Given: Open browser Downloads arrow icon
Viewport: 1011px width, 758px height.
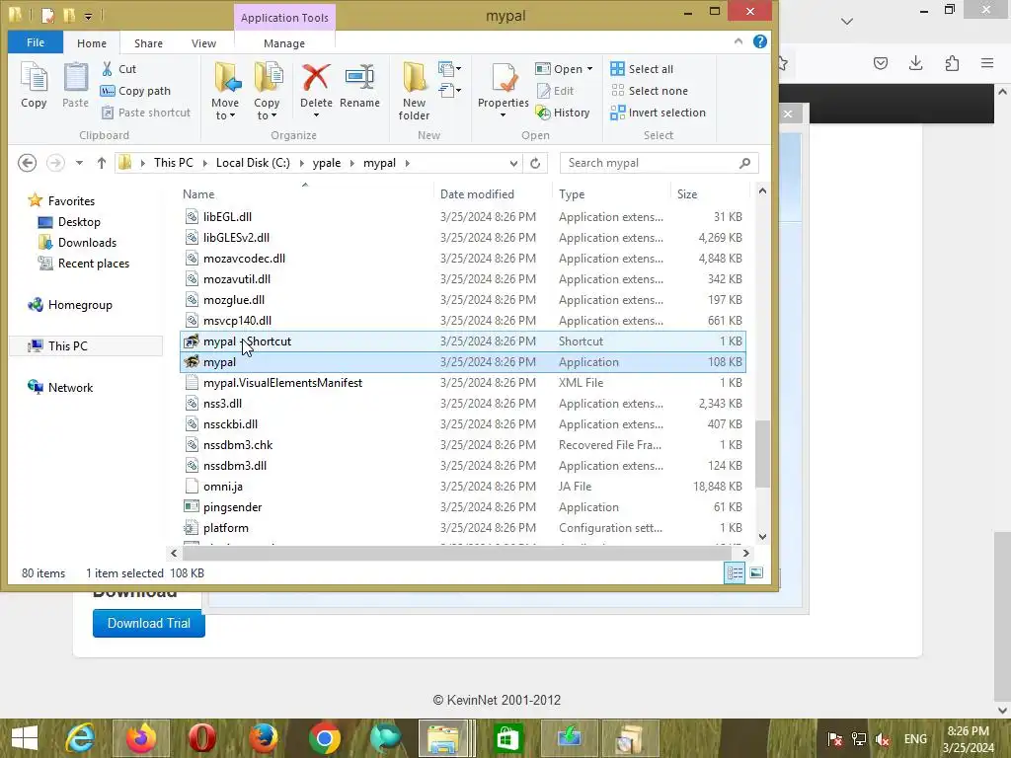Looking at the screenshot, I should pos(915,63).
